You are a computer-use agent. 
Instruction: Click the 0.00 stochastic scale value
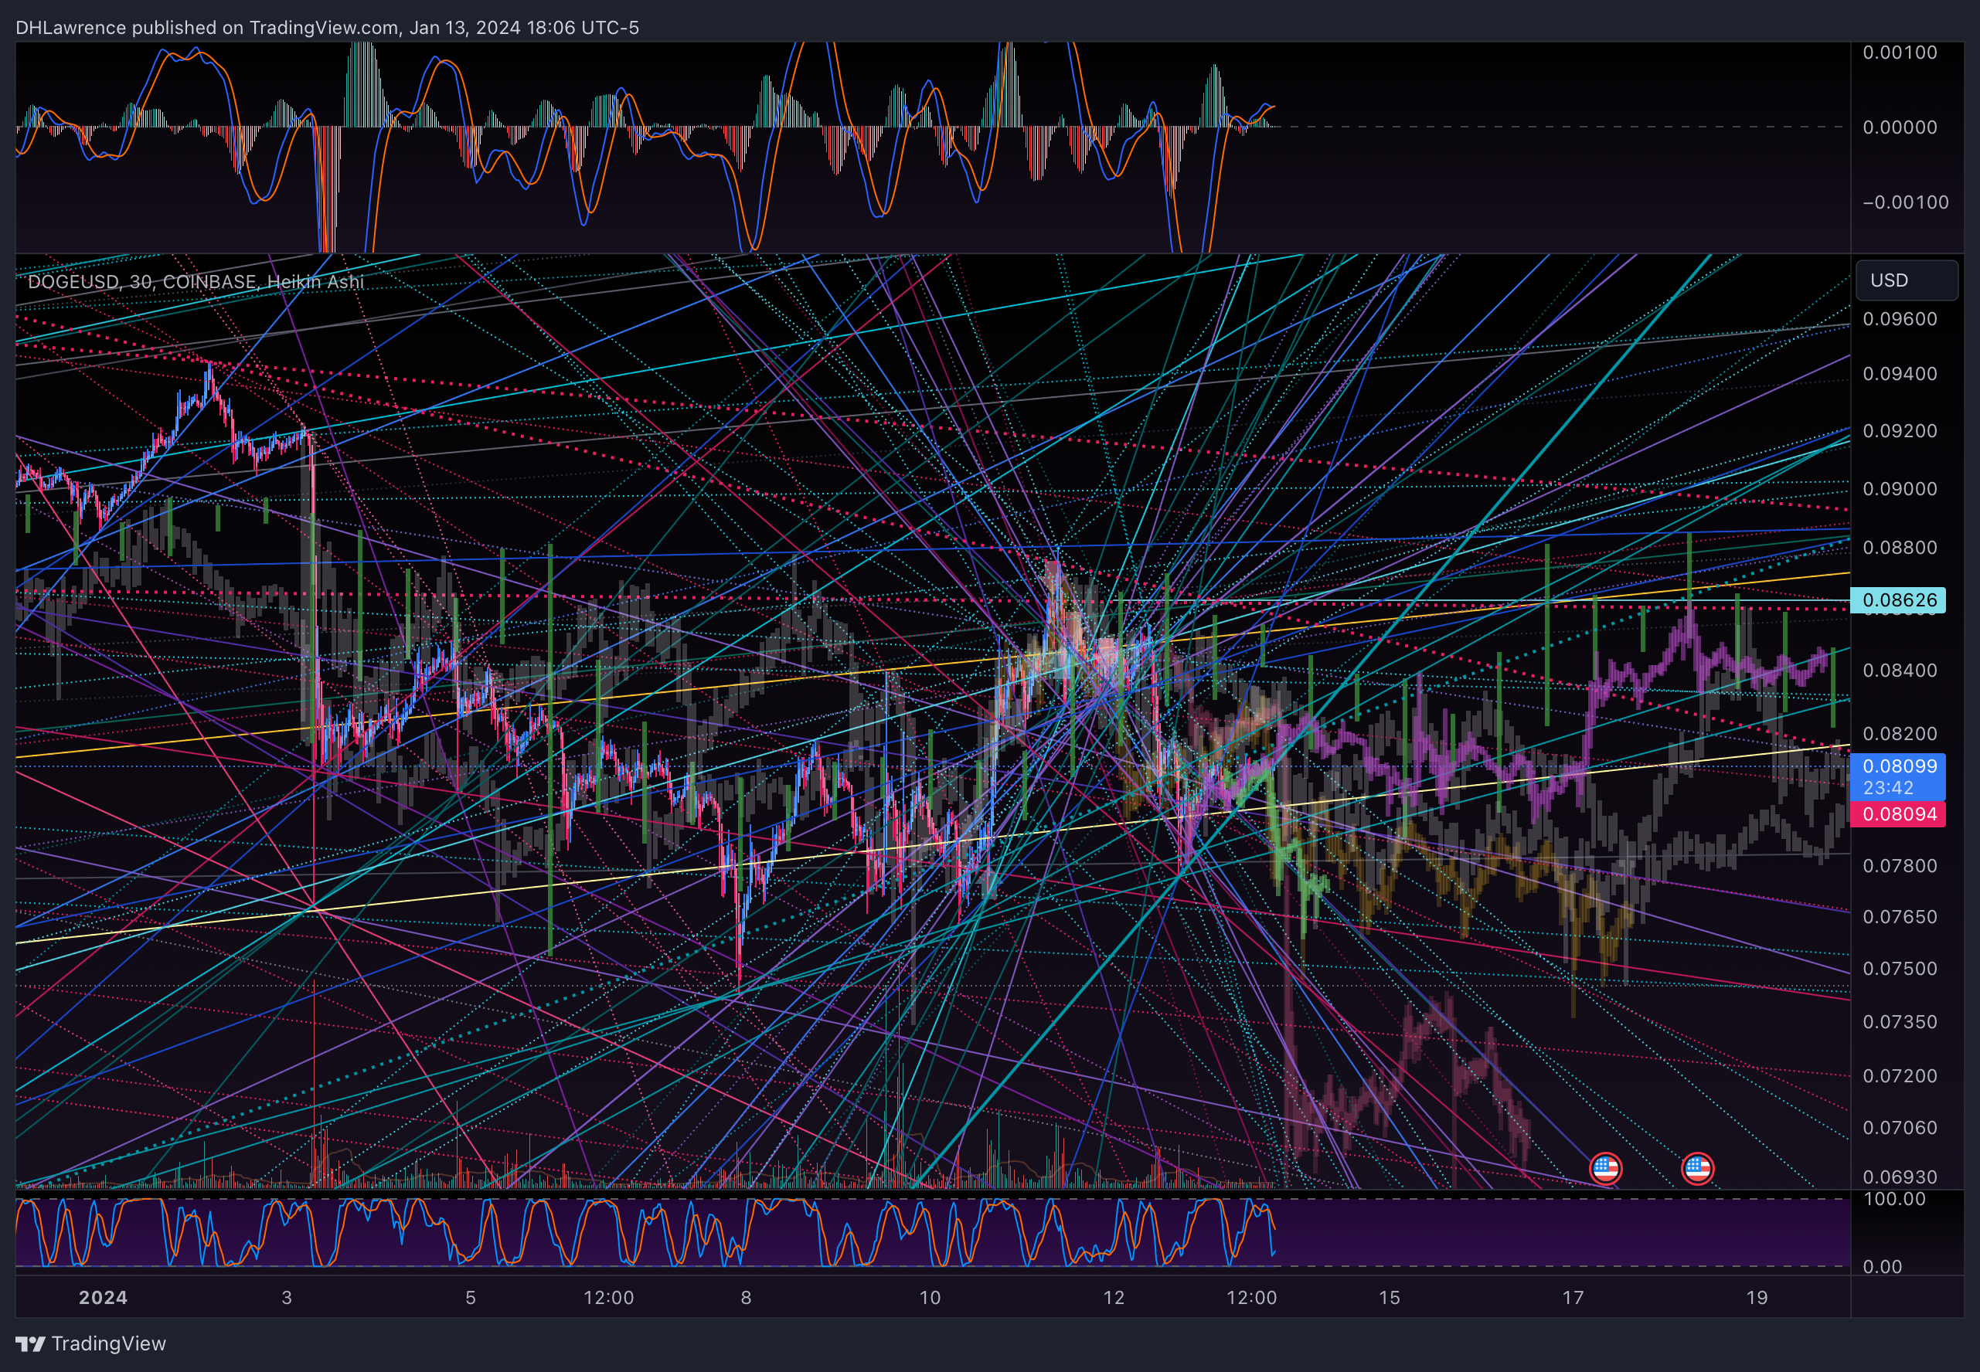point(1882,1266)
